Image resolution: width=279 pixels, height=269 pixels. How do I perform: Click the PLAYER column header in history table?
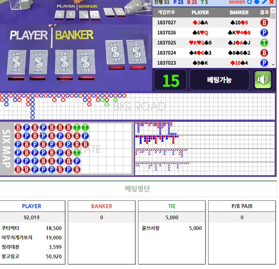(x=200, y=12)
